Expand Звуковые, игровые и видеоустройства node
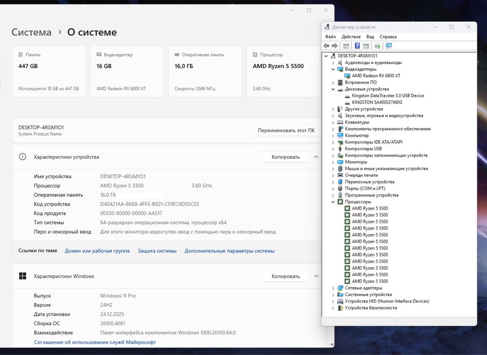This screenshot has height=355, width=487. [x=333, y=115]
